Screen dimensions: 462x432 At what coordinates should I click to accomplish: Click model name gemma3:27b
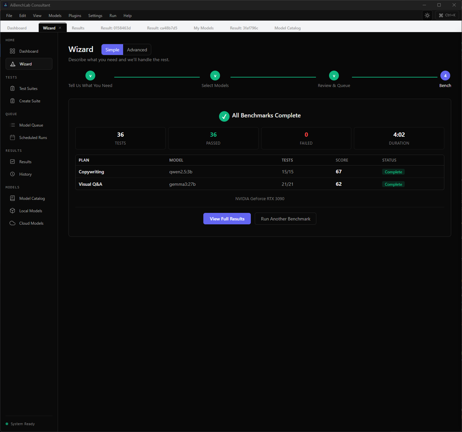[x=182, y=184]
